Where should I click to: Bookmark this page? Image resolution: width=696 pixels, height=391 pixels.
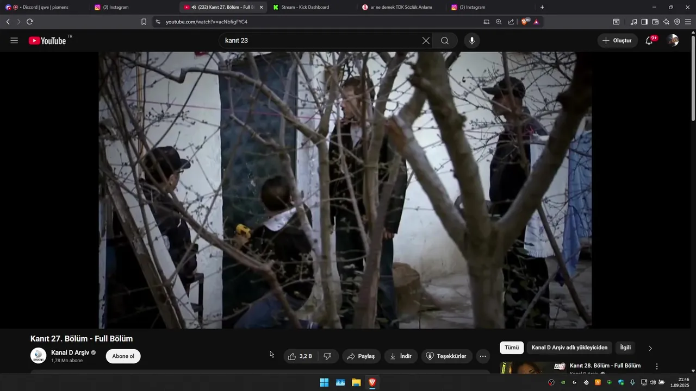pyautogui.click(x=144, y=22)
